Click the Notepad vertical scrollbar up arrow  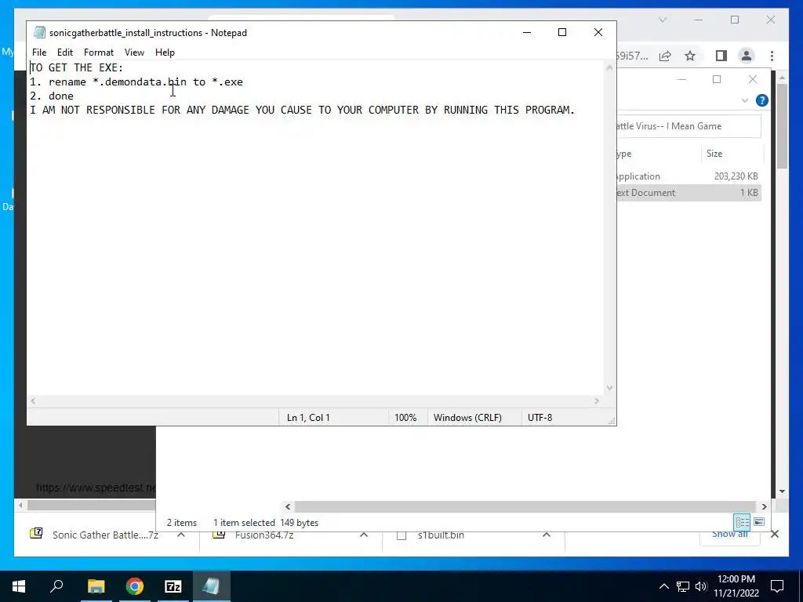point(609,67)
